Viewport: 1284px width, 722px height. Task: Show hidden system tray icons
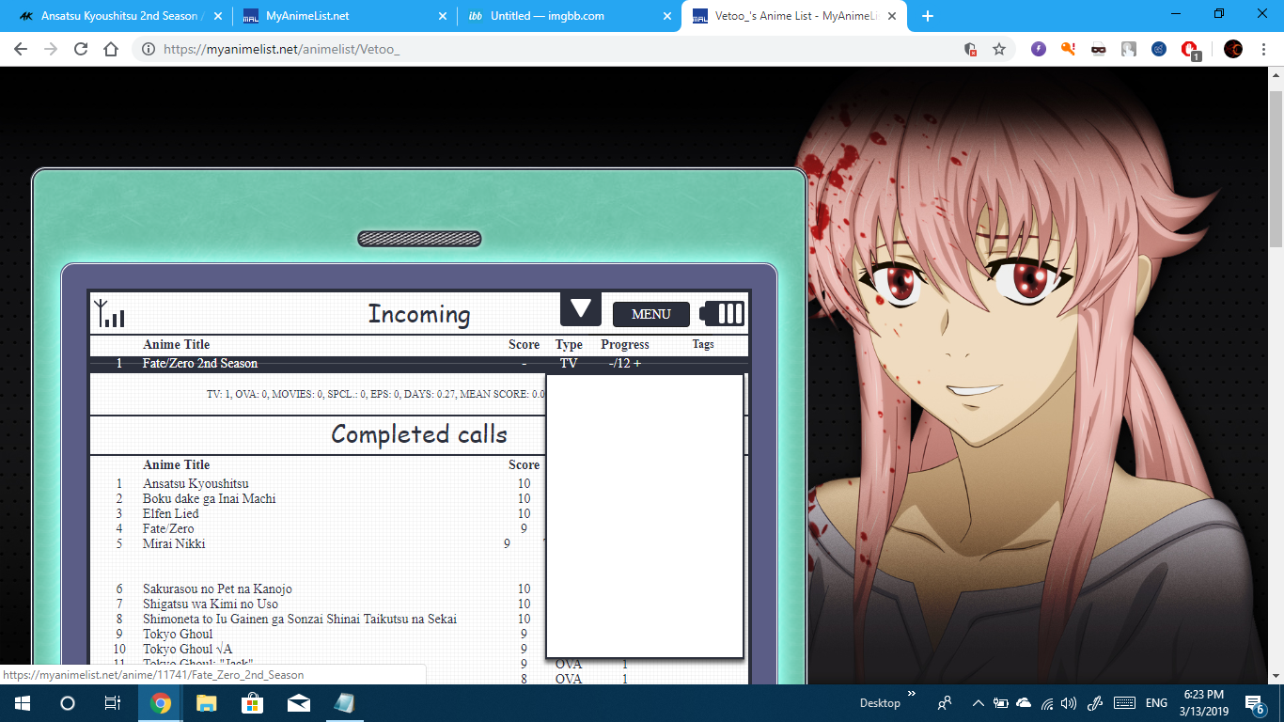(978, 703)
